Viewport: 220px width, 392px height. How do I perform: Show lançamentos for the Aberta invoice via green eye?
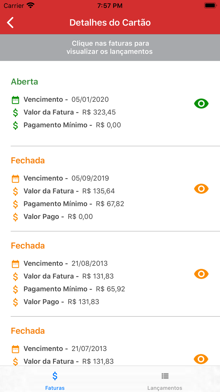tap(201, 103)
